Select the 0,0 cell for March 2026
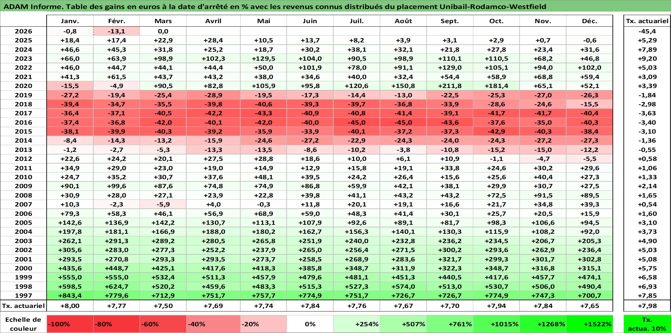This screenshot has height=333, width=671. coord(163,31)
